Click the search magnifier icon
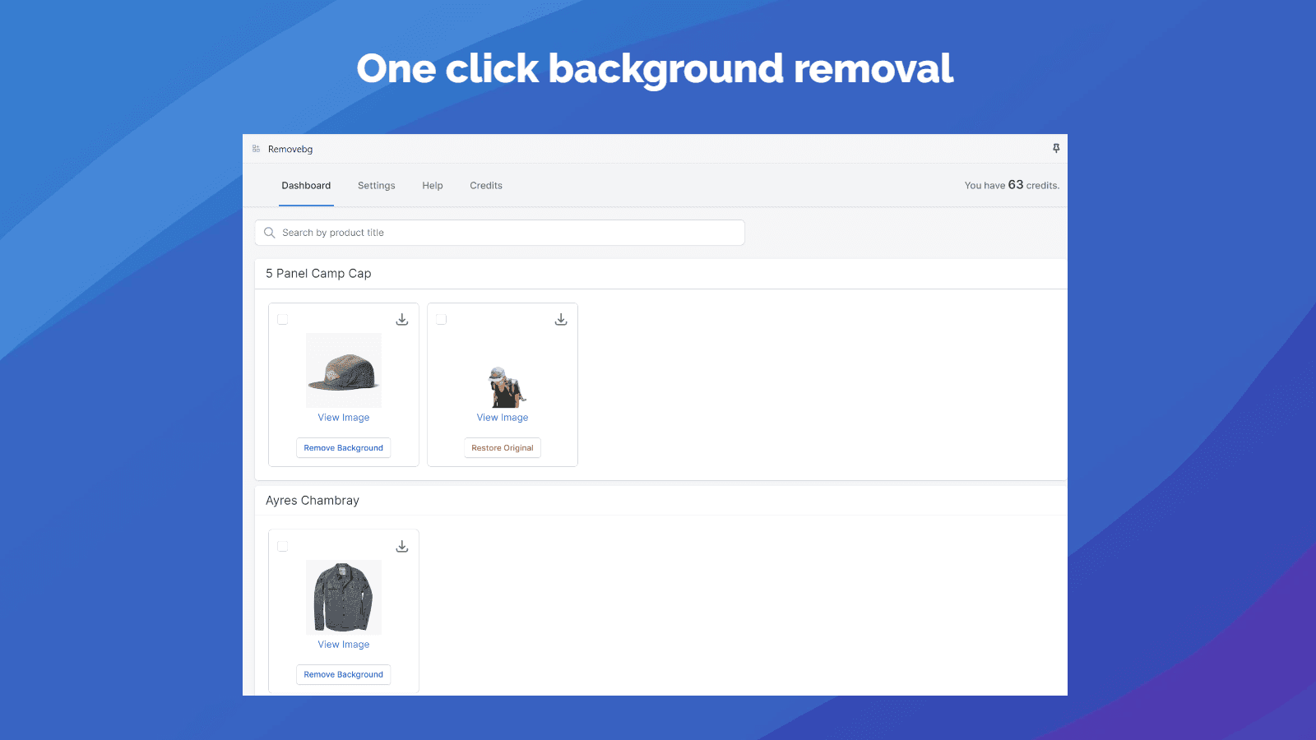 [x=270, y=233]
